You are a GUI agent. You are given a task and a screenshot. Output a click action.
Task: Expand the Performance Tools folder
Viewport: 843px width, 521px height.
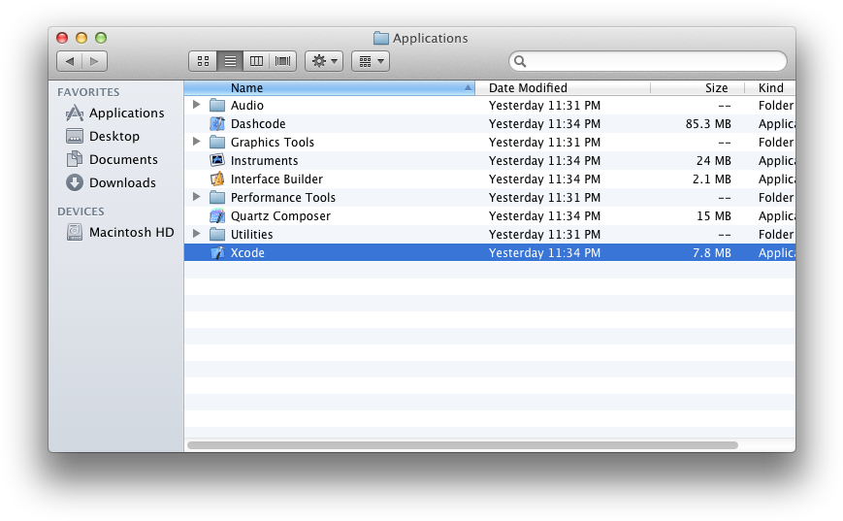pos(197,197)
